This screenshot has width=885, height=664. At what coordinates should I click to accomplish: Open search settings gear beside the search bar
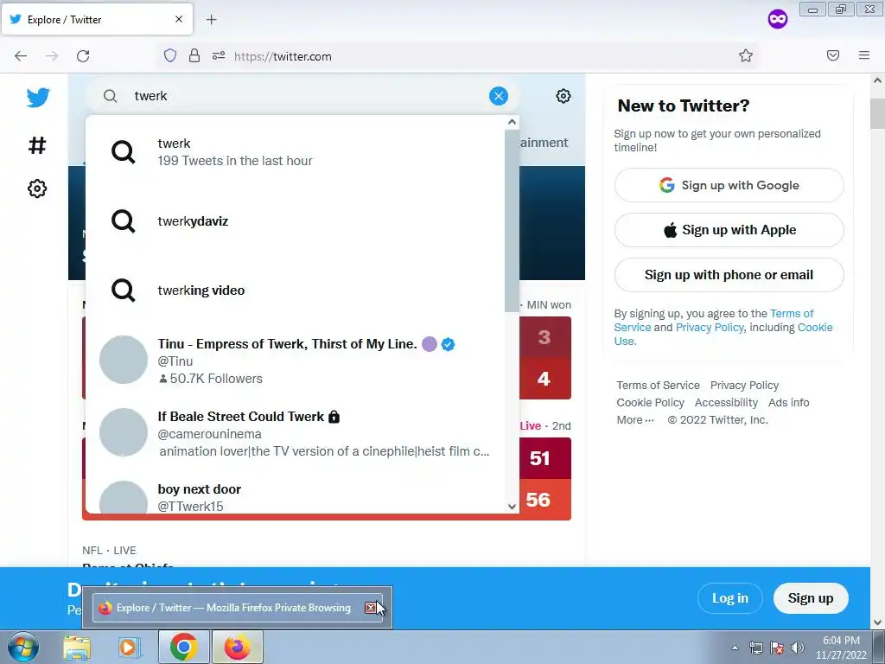(x=563, y=96)
